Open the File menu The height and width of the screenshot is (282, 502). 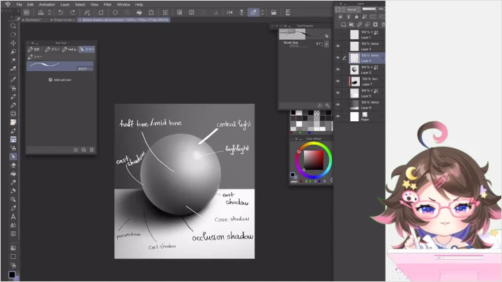[x=20, y=4]
